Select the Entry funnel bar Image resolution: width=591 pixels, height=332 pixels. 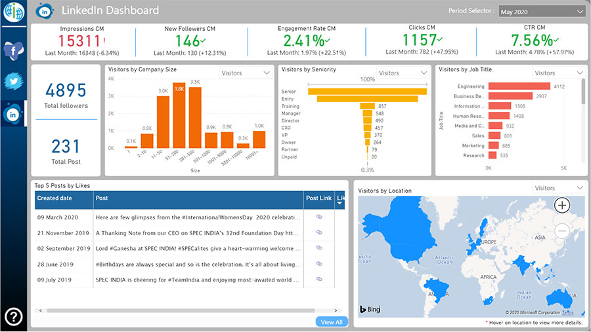tap(368, 98)
